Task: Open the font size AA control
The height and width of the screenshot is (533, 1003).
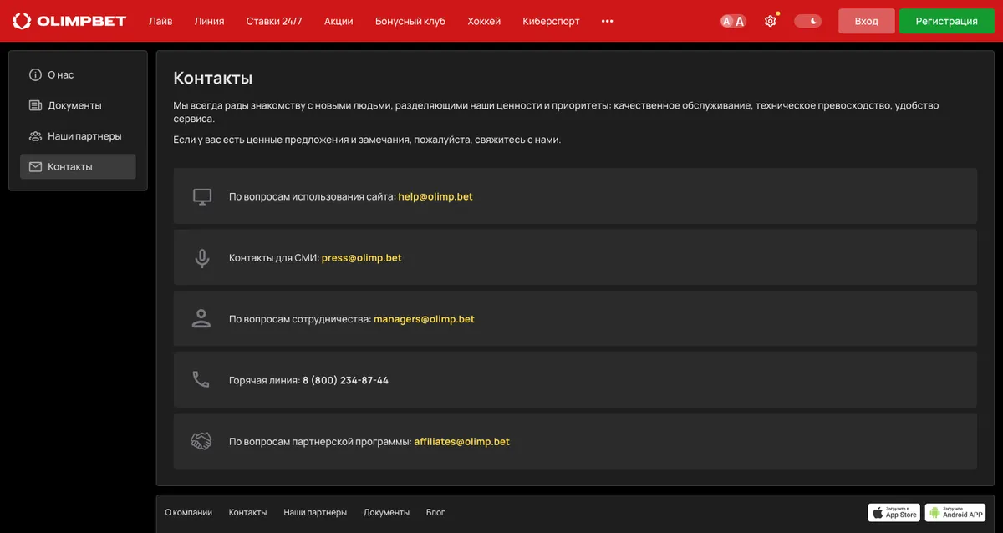Action: pos(733,21)
